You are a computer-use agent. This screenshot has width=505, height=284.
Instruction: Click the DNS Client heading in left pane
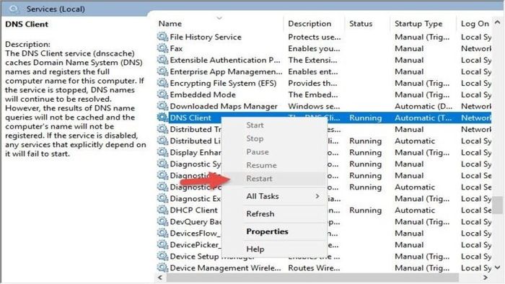[x=27, y=24]
